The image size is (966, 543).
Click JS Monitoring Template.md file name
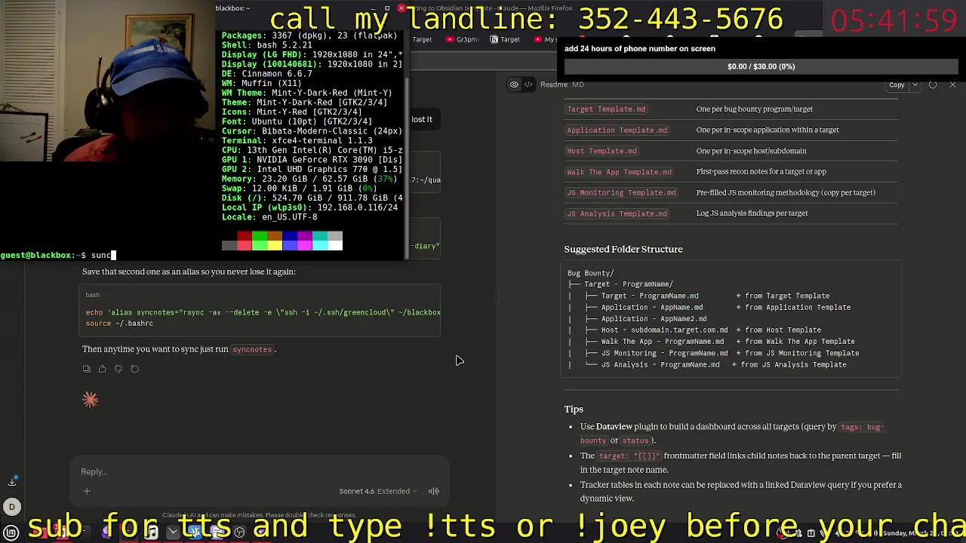tap(621, 192)
